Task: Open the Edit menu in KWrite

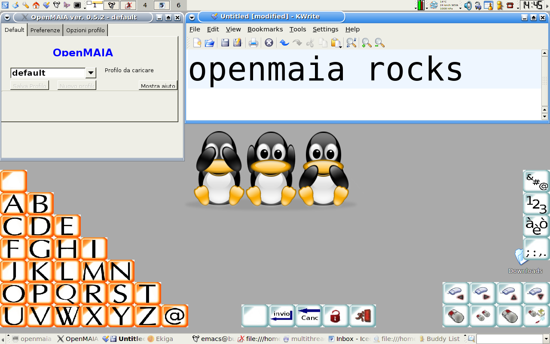Action: click(213, 29)
